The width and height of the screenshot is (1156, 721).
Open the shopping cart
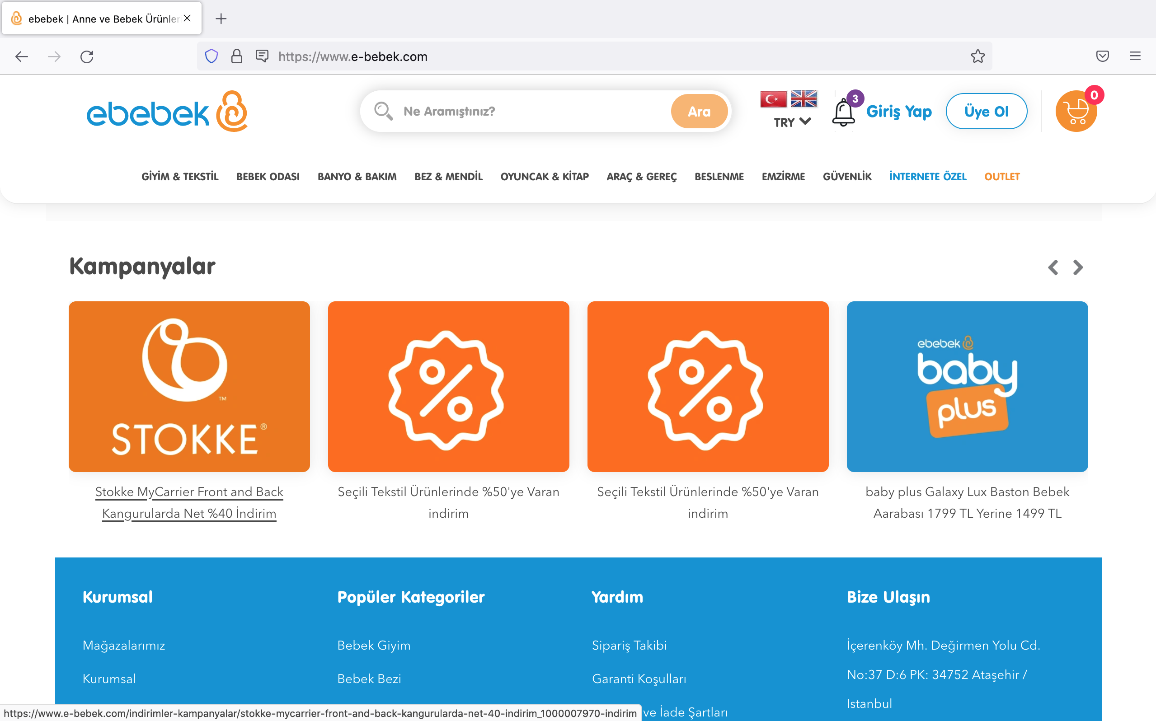pos(1076,111)
